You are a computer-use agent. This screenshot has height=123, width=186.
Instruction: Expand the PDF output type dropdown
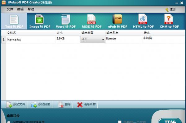click(93, 39)
